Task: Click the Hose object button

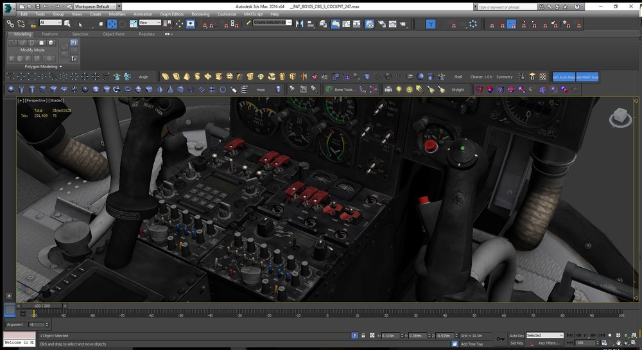Action: click(261, 90)
